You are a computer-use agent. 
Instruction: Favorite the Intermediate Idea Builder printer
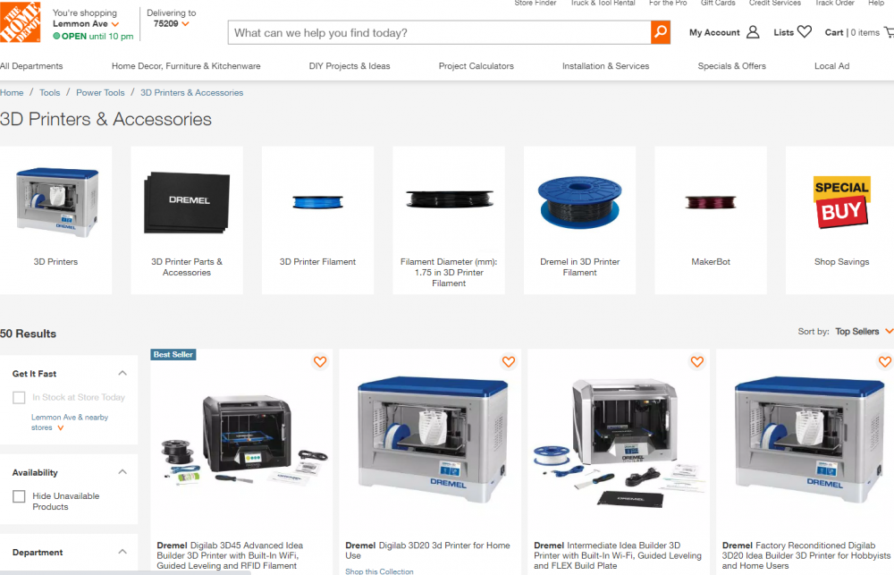point(696,361)
